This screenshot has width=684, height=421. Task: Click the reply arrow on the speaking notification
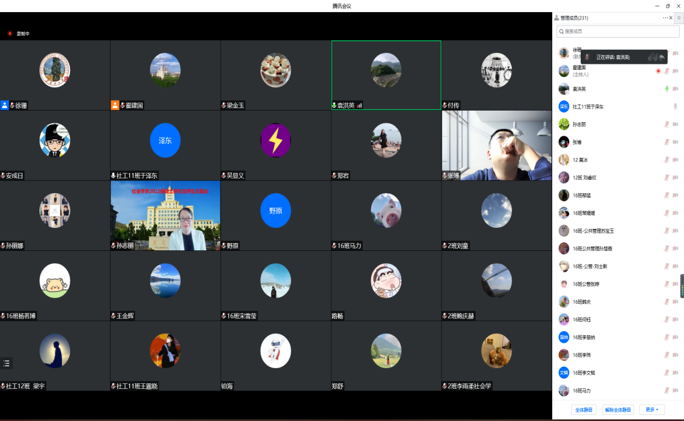662,57
